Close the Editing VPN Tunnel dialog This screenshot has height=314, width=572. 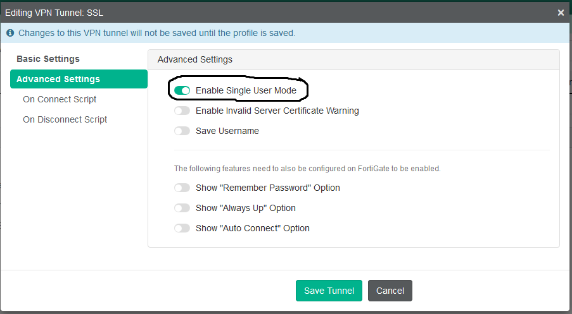point(561,12)
